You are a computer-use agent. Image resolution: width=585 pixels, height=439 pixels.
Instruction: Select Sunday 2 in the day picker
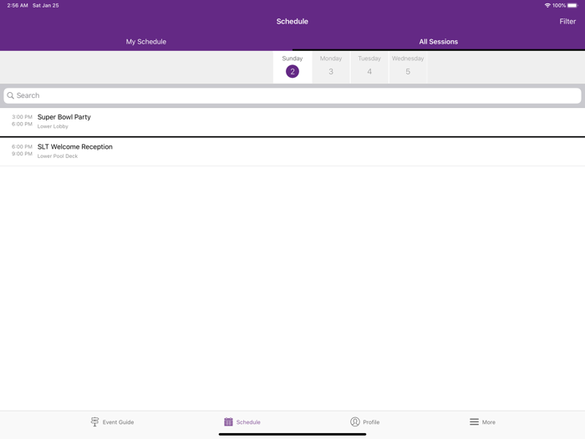pyautogui.click(x=292, y=67)
